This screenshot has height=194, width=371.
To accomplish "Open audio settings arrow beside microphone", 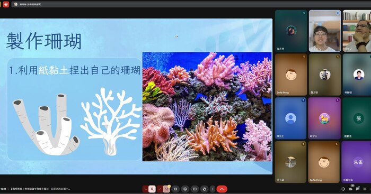I will pyautogui.click(x=146, y=189).
